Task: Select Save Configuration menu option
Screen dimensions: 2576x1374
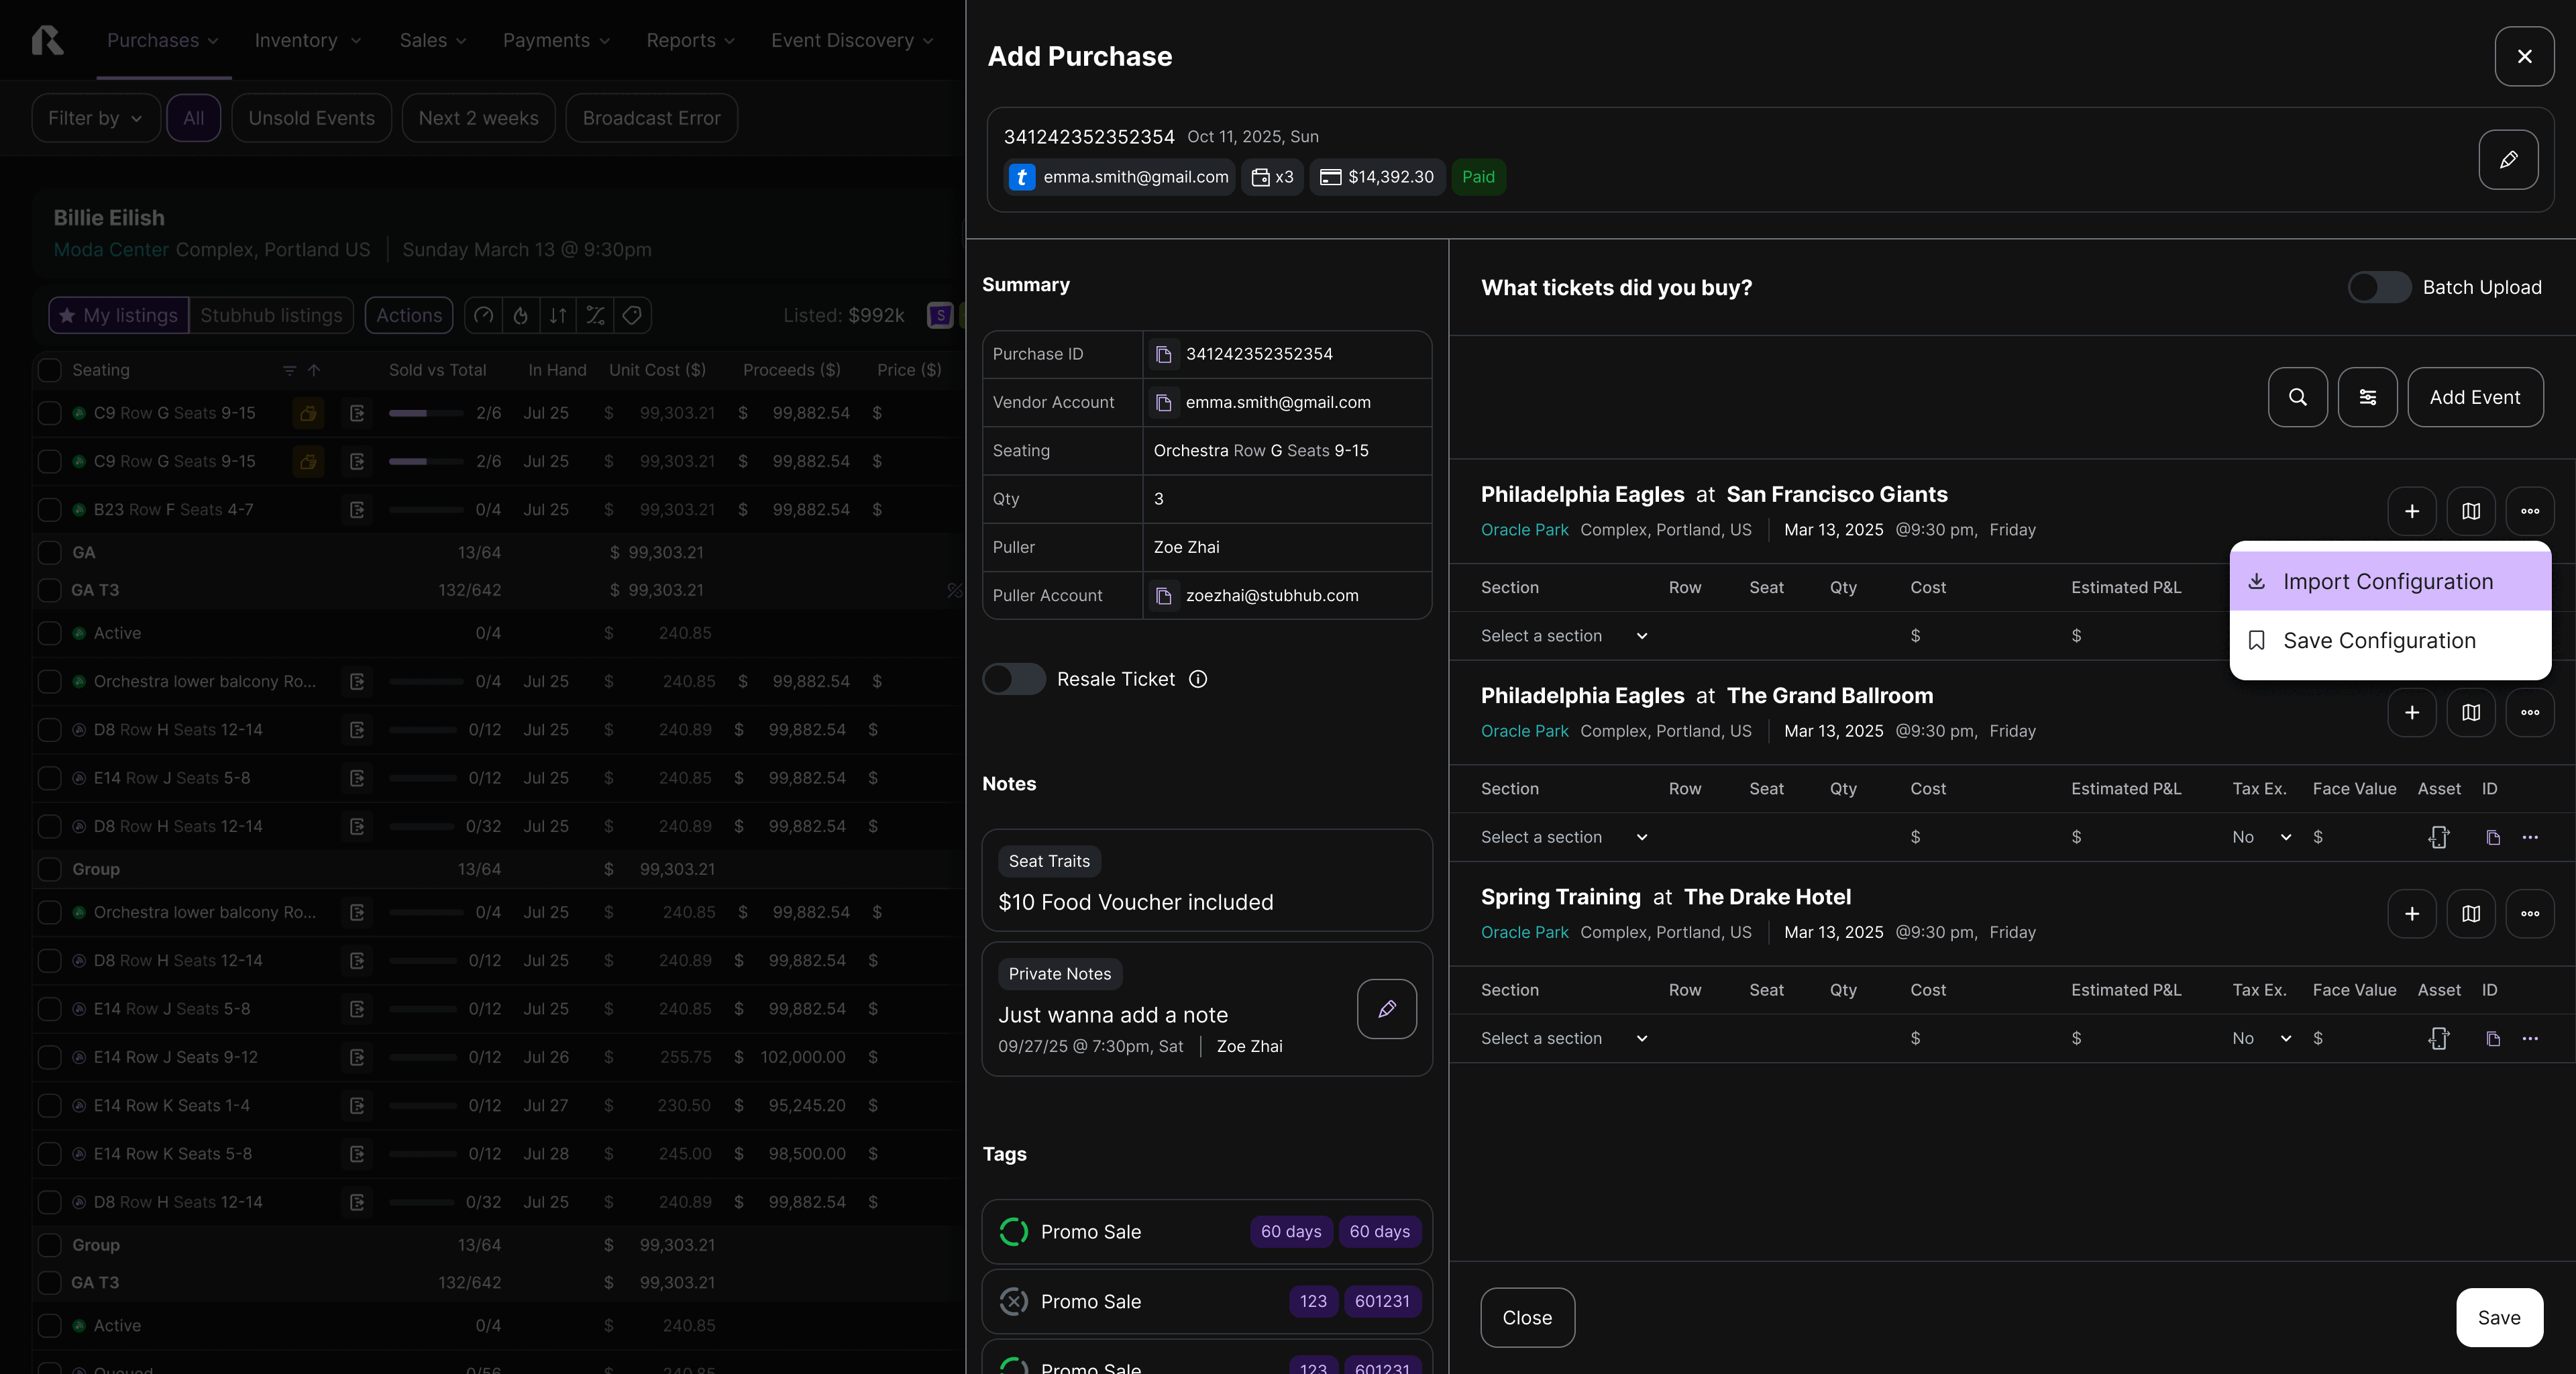Action: coord(2378,641)
